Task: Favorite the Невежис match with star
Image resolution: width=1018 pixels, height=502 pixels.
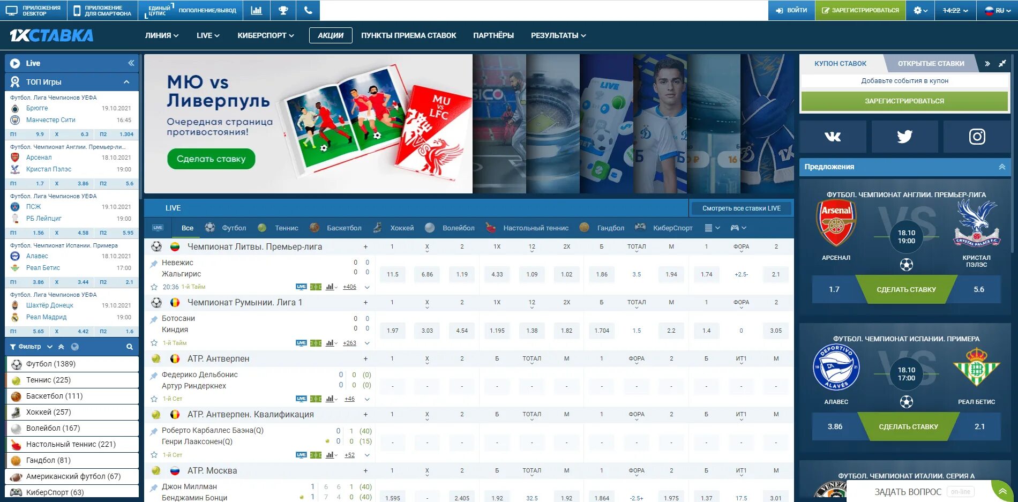Action: point(154,287)
